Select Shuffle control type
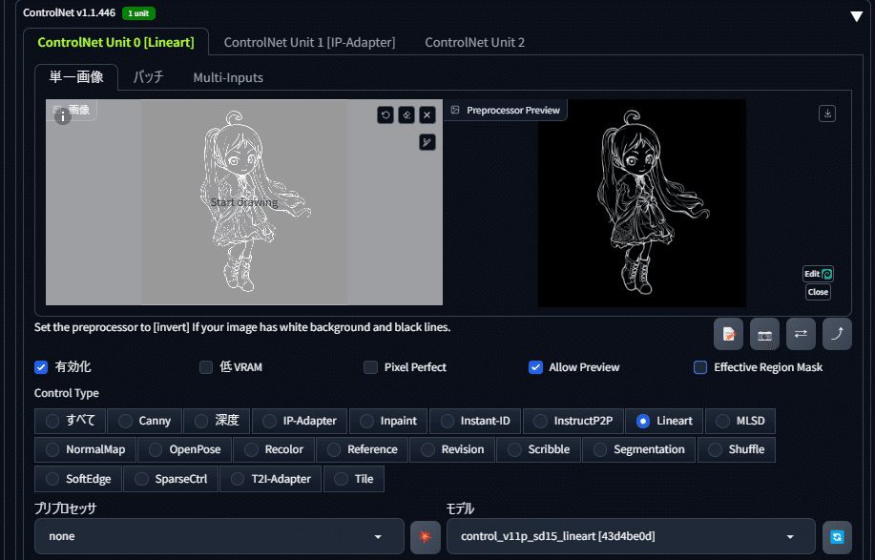This screenshot has width=875, height=560. point(736,449)
